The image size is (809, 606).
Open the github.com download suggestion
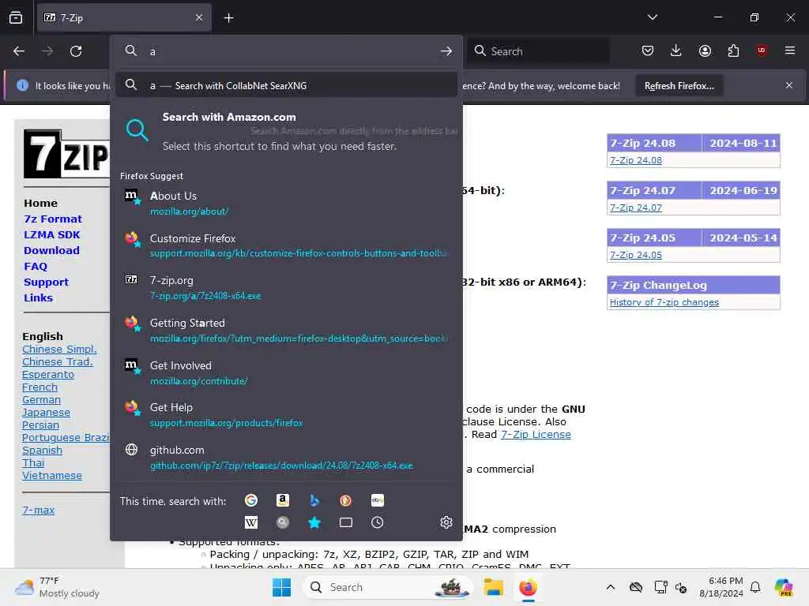pos(286,457)
